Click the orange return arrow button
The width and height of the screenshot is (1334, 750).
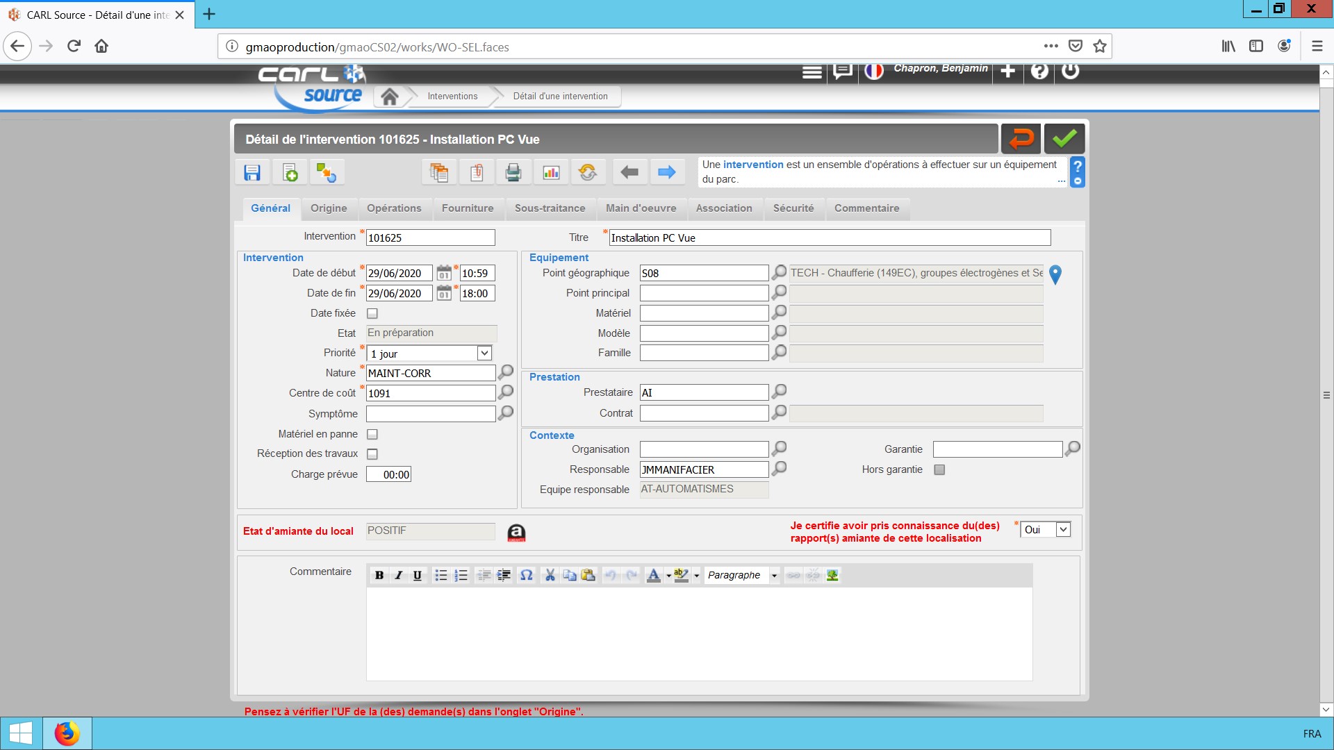(x=1021, y=139)
